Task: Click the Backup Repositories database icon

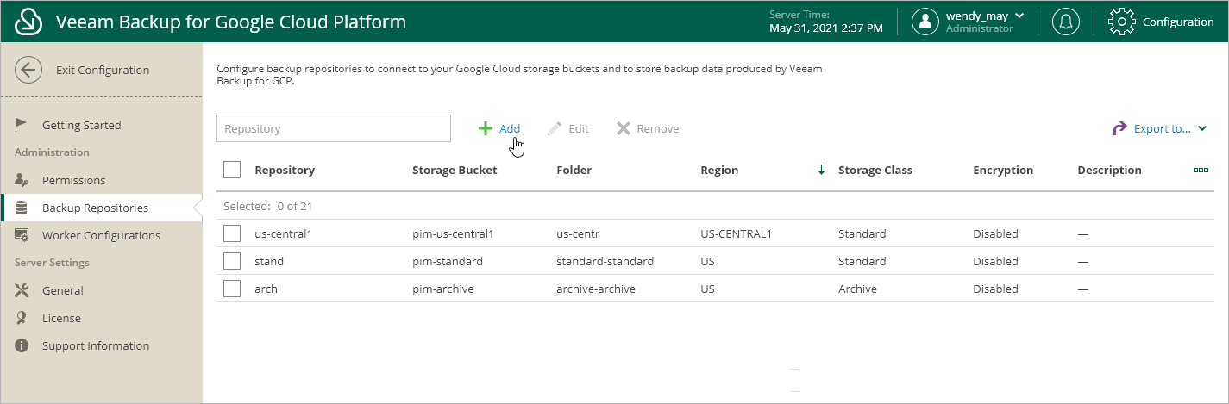Action: tap(22, 208)
